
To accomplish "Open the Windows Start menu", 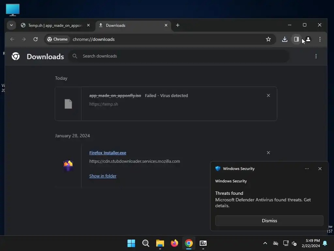I will pos(131,243).
